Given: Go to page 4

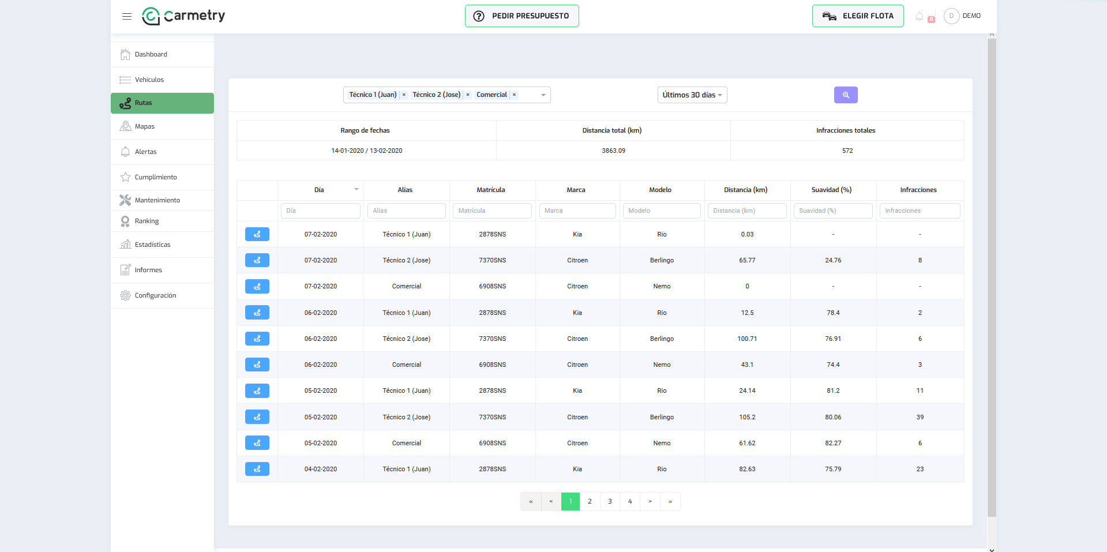Looking at the screenshot, I should pos(630,501).
